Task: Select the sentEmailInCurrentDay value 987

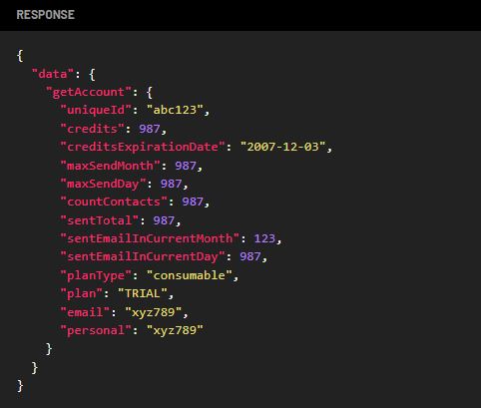Action: [250, 256]
